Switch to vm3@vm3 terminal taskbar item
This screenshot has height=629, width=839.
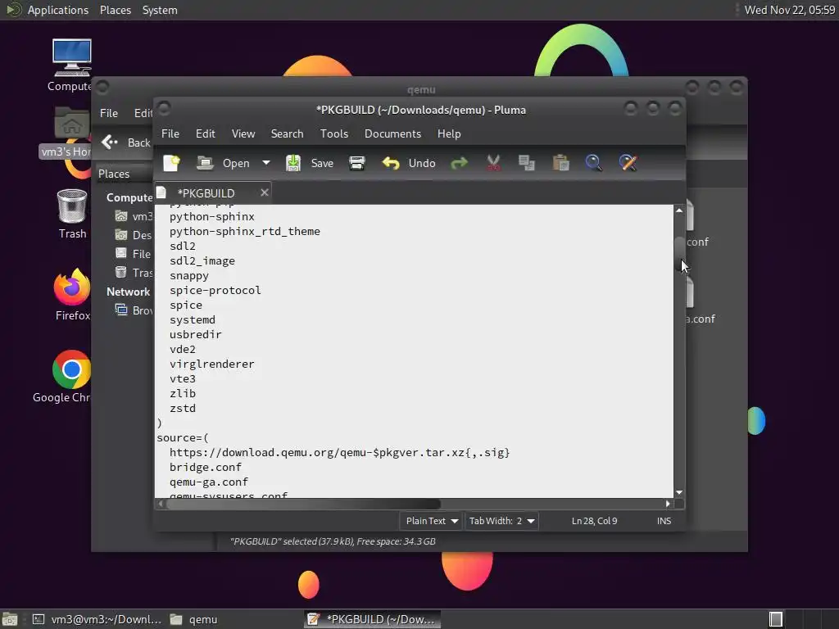point(97,619)
